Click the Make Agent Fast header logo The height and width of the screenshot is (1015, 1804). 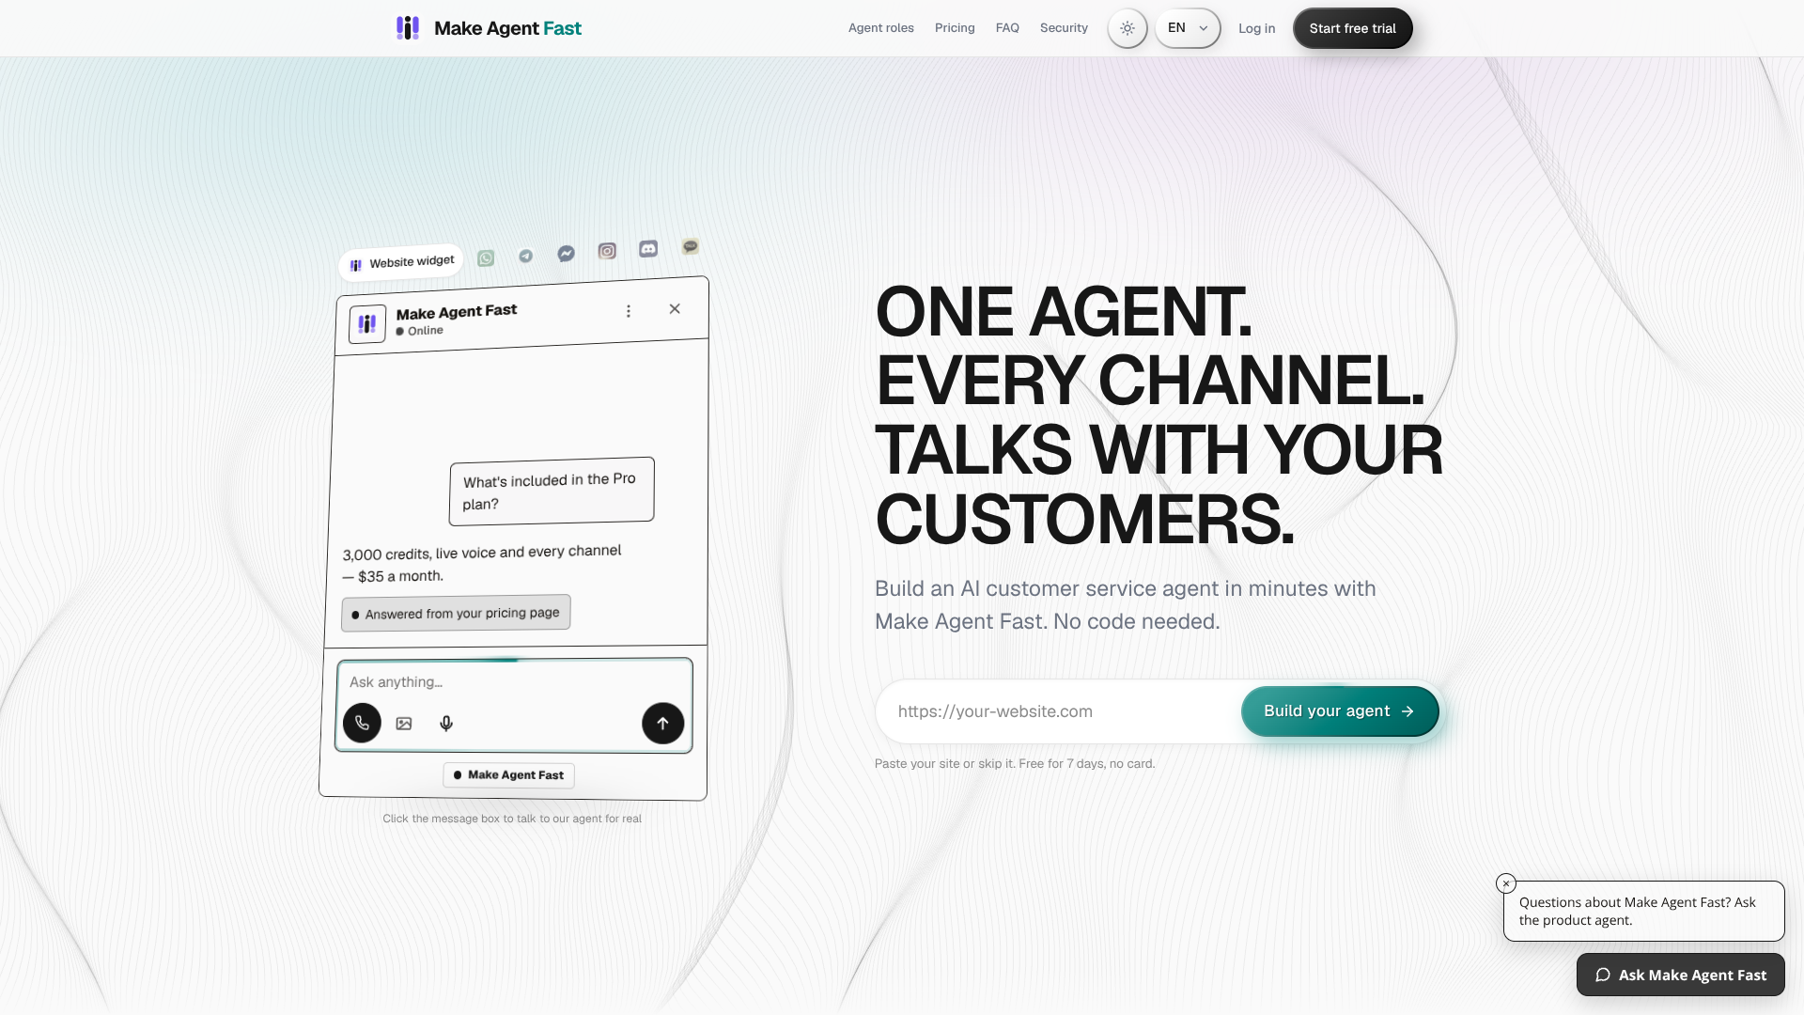pyautogui.click(x=489, y=28)
